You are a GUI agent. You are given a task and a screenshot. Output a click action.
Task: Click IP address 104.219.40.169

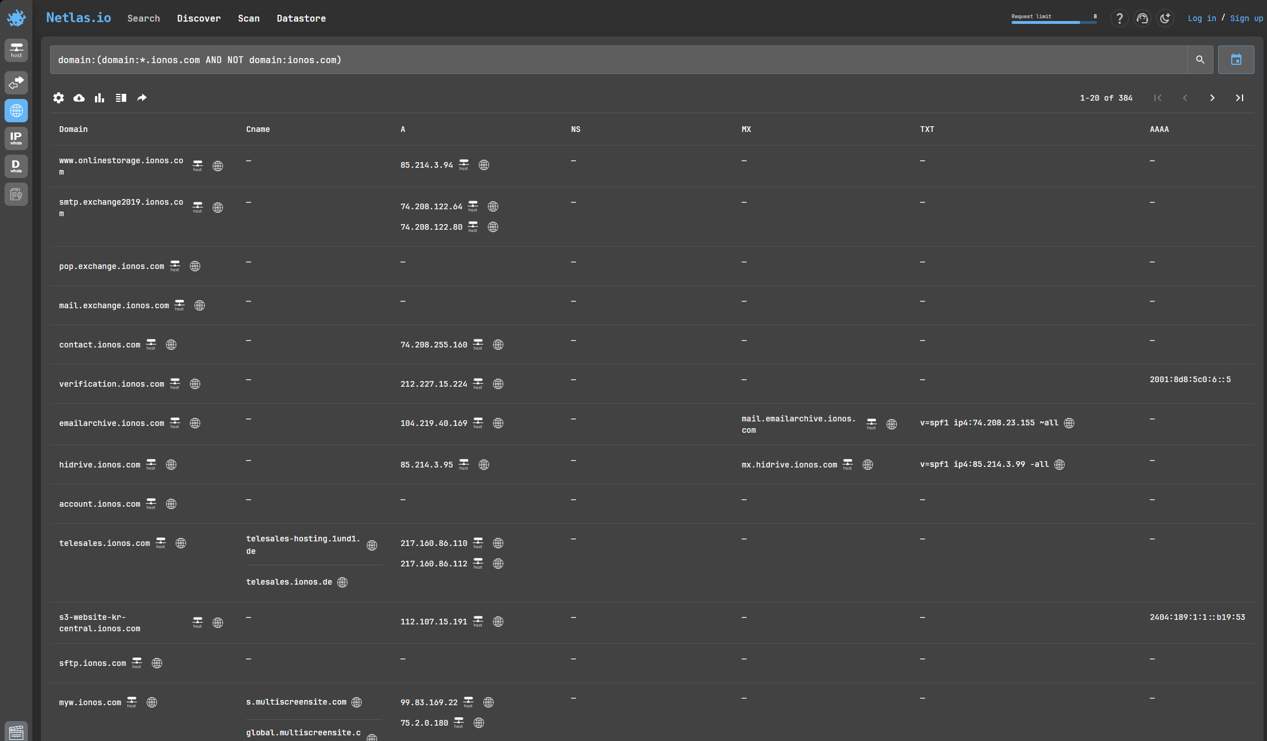(434, 423)
